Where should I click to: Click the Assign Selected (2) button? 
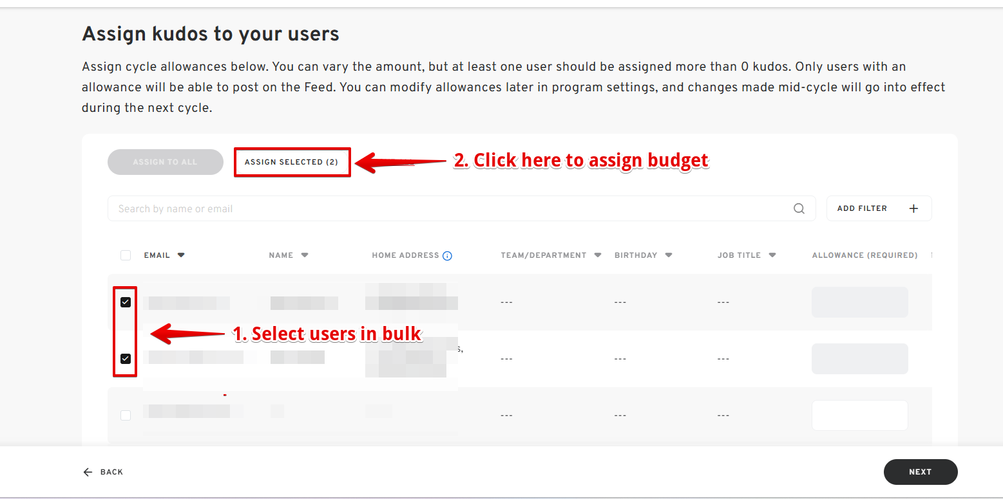pyautogui.click(x=292, y=162)
